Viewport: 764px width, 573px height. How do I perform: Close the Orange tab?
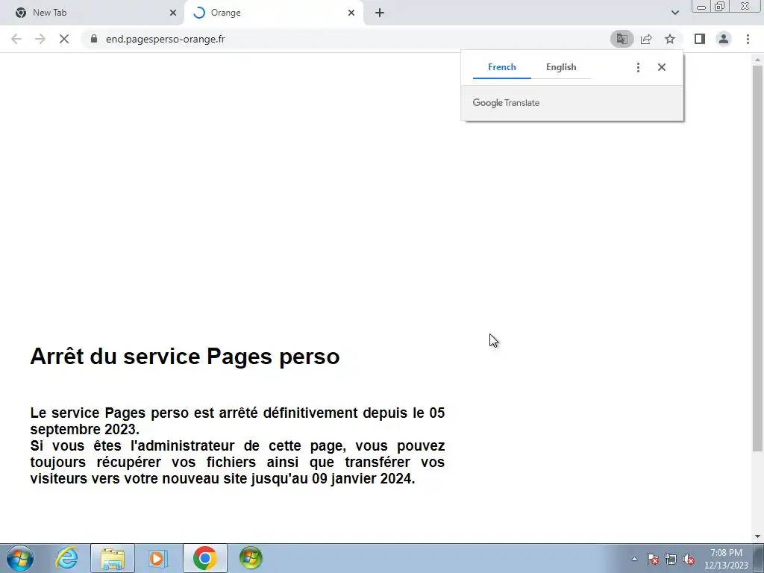[351, 13]
